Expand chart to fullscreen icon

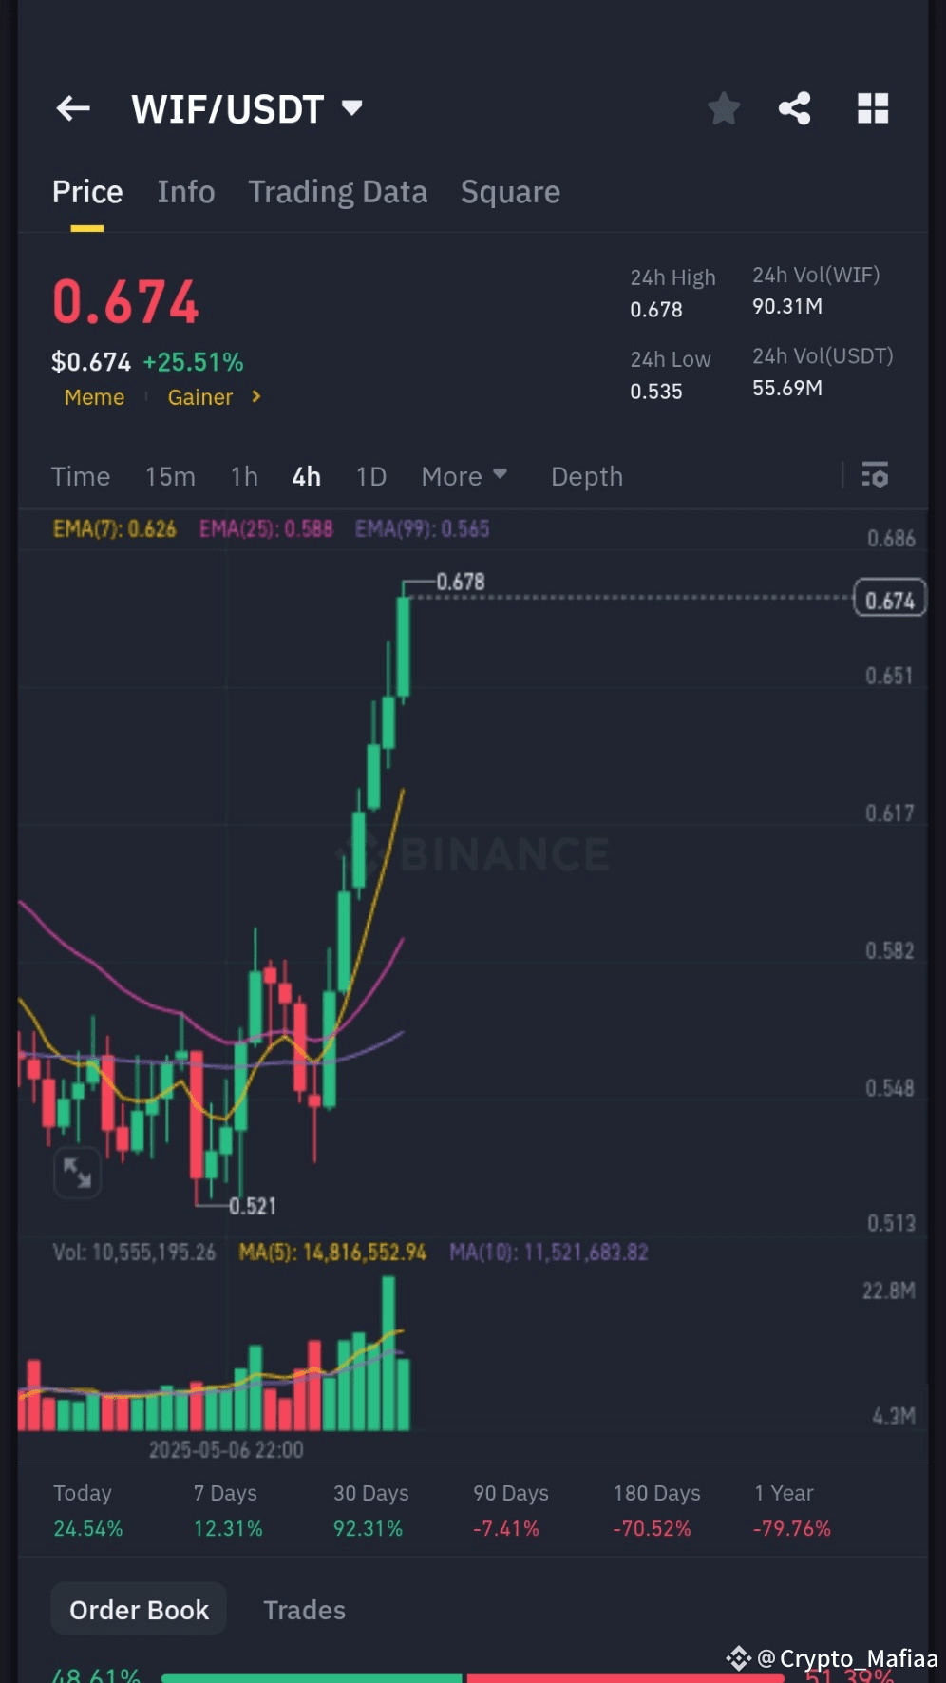(x=77, y=1173)
